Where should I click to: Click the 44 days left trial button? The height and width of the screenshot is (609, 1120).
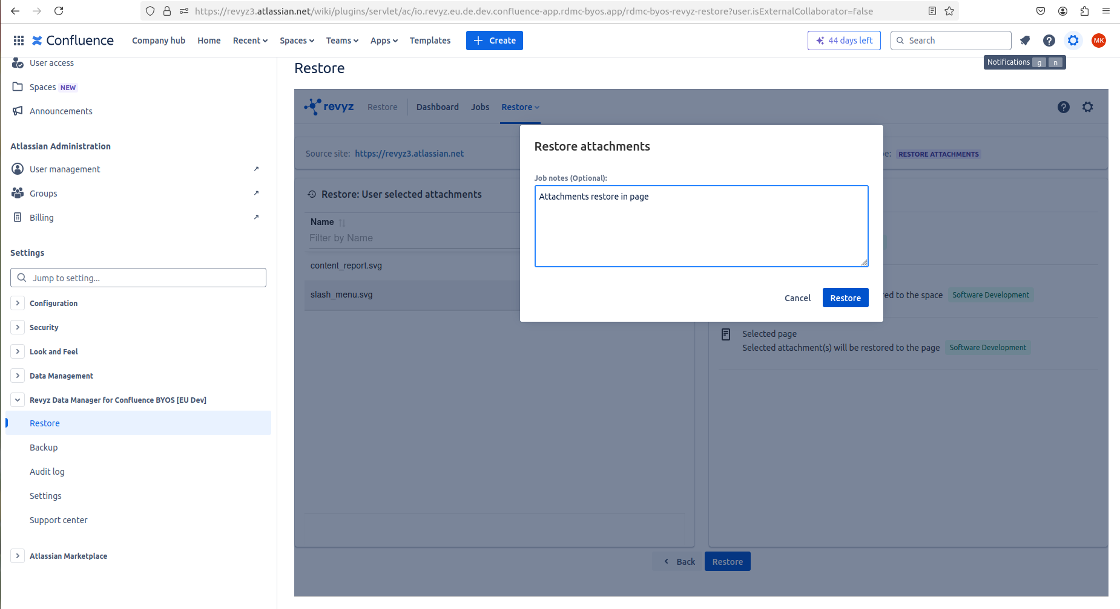pos(844,41)
